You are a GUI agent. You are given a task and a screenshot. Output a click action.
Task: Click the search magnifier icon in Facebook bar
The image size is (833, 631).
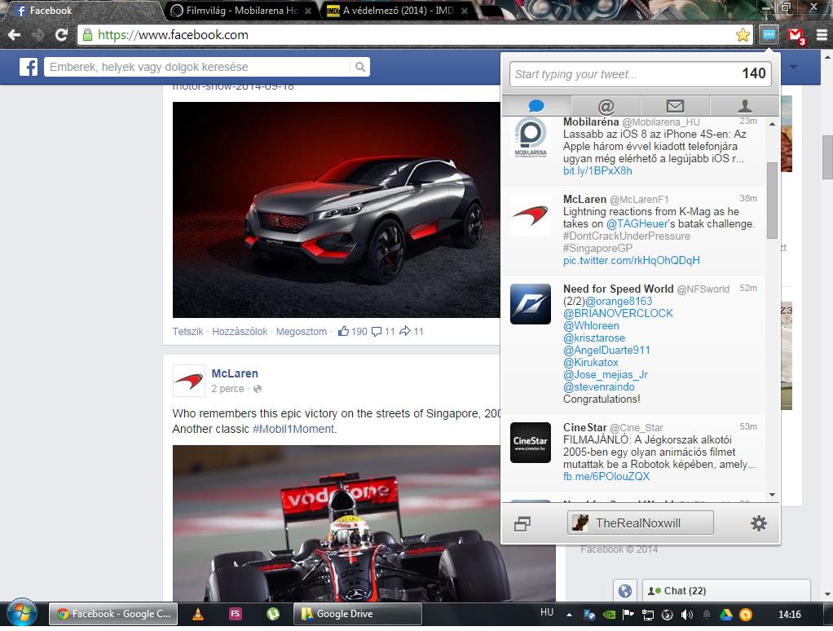pos(360,67)
